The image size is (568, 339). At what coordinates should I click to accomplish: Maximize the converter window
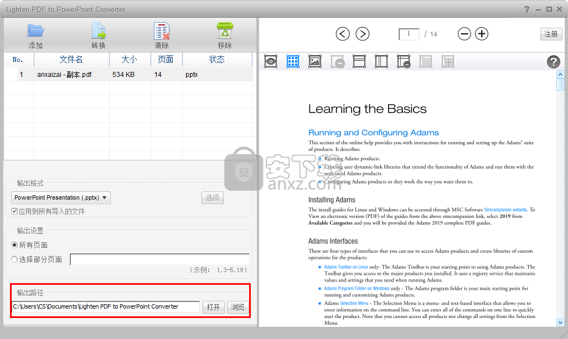(549, 9)
